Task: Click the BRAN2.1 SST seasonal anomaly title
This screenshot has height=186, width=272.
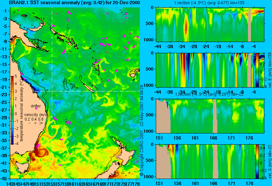Action: tap(74, 3)
